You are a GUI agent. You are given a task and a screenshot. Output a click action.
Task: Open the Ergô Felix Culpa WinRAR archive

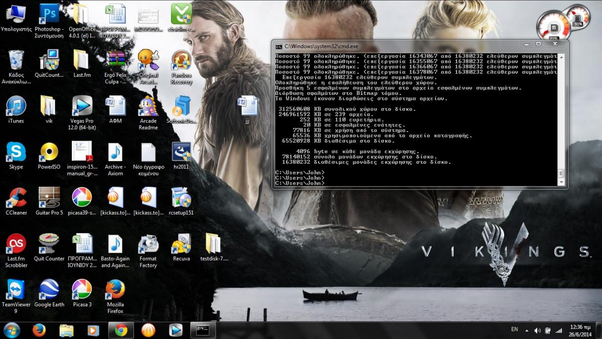point(115,60)
